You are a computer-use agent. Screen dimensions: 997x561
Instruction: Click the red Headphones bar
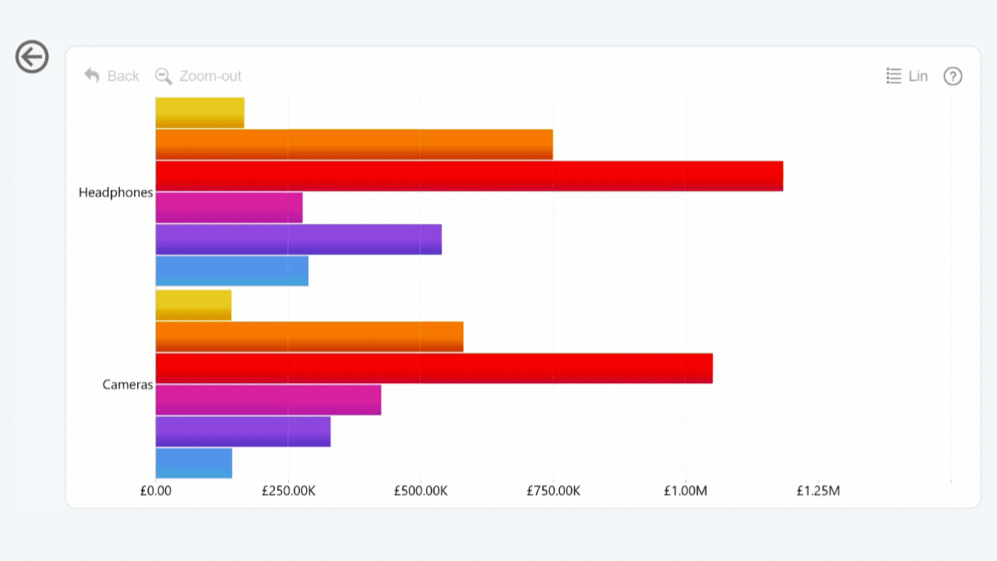click(x=469, y=176)
